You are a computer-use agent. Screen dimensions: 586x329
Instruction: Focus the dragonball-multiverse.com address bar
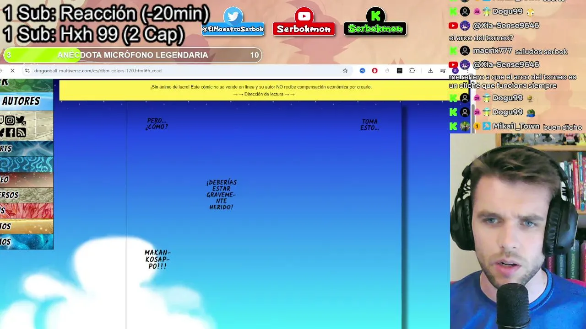tap(183, 71)
